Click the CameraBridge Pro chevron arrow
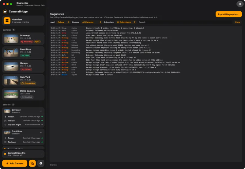This screenshot has width=245, height=169. (42, 154)
